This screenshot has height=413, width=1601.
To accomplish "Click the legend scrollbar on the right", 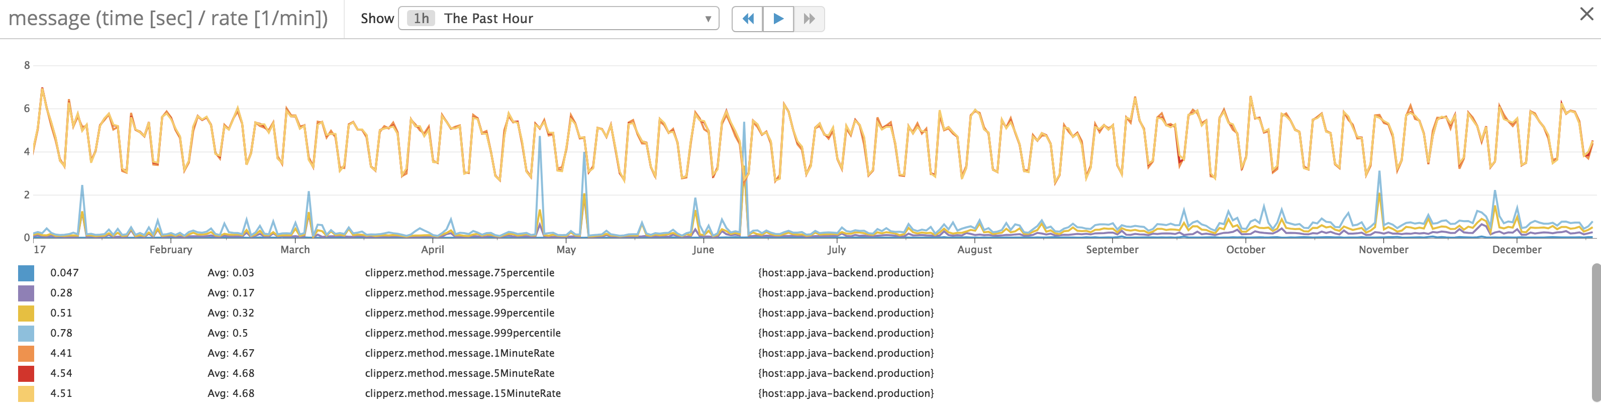I will click(1595, 332).
